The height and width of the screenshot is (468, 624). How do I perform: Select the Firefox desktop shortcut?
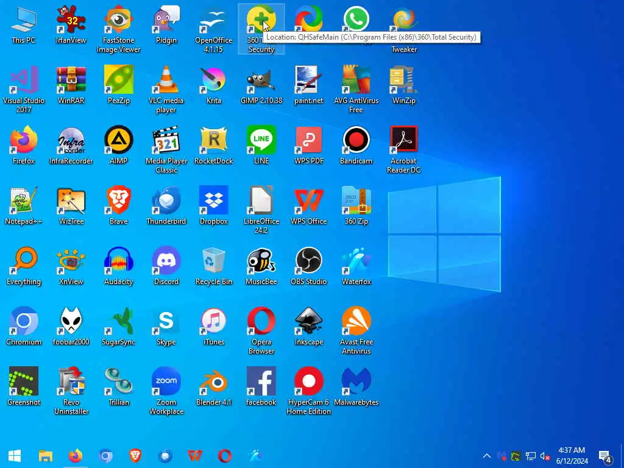tap(24, 145)
